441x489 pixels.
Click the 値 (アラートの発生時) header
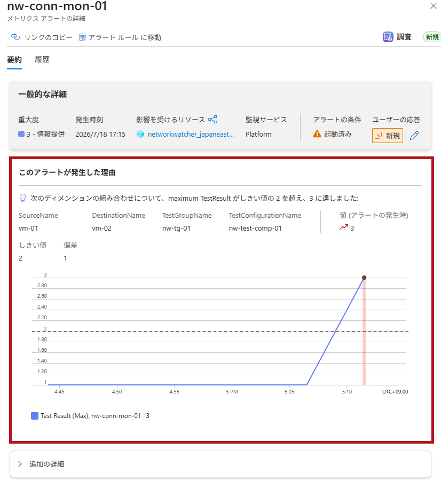(374, 216)
